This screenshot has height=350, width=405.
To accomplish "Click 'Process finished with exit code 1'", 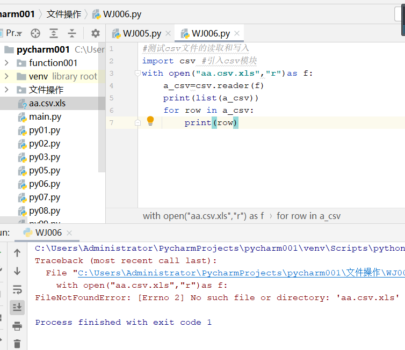I will [x=124, y=323].
